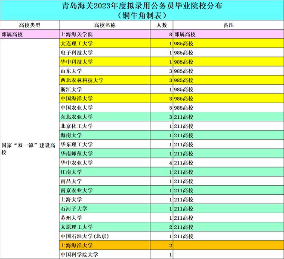
Task: Click the 中国海洋大学 cell
Action: pos(105,98)
